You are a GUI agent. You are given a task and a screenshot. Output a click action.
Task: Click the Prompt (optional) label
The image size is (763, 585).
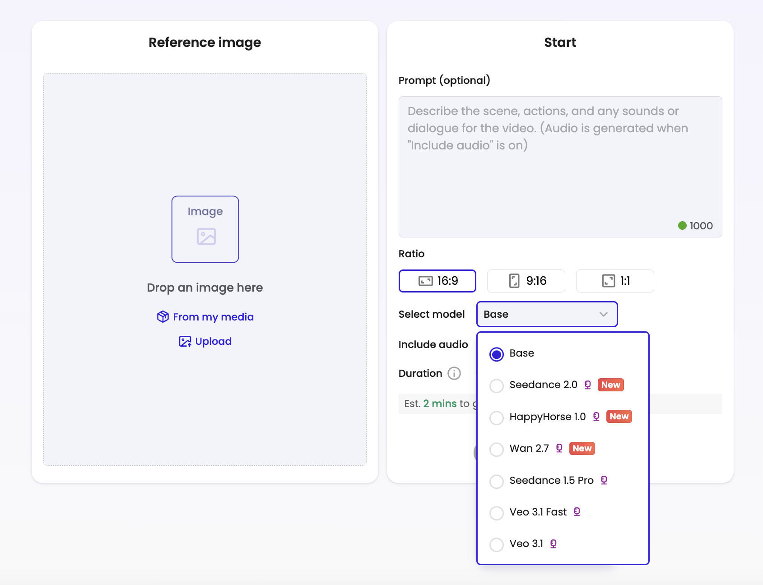(x=444, y=80)
